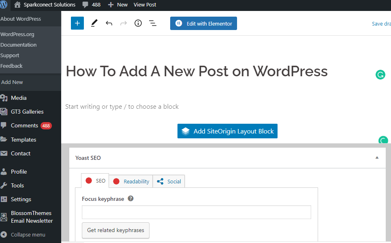This screenshot has height=243, width=391.
Task: Click Add New in the sidebar
Action: [12, 82]
